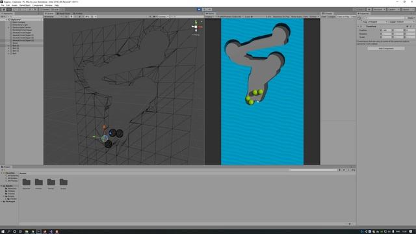The height and width of the screenshot is (234, 416).
Task: Open the File menu
Action: pyautogui.click(x=3, y=5)
